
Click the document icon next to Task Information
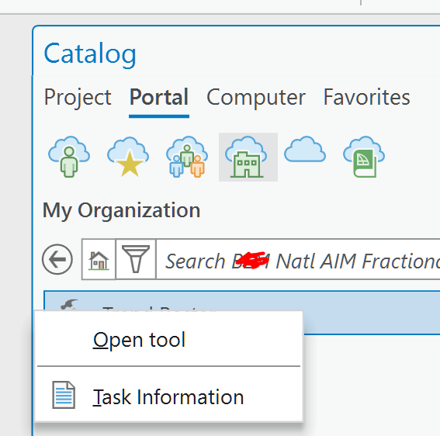(x=64, y=395)
